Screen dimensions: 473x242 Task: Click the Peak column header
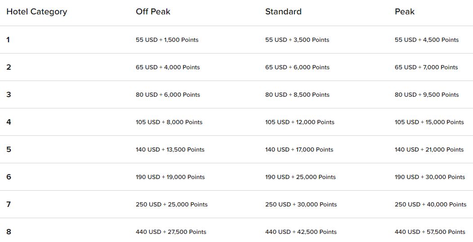404,12
